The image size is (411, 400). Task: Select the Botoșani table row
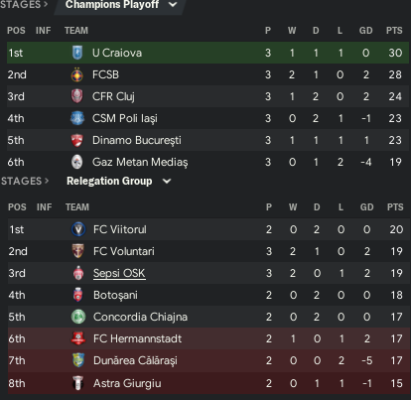pos(208,295)
